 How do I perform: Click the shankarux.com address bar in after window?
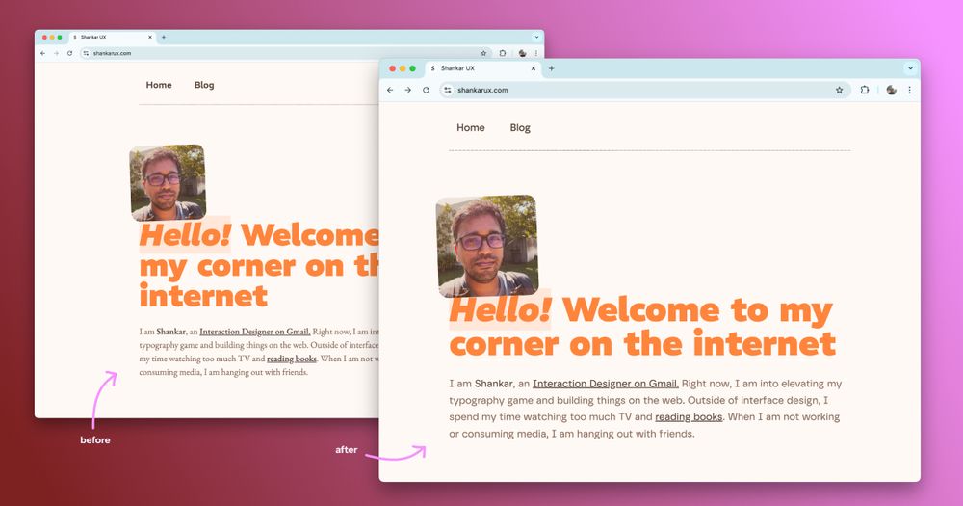pyautogui.click(x=645, y=90)
